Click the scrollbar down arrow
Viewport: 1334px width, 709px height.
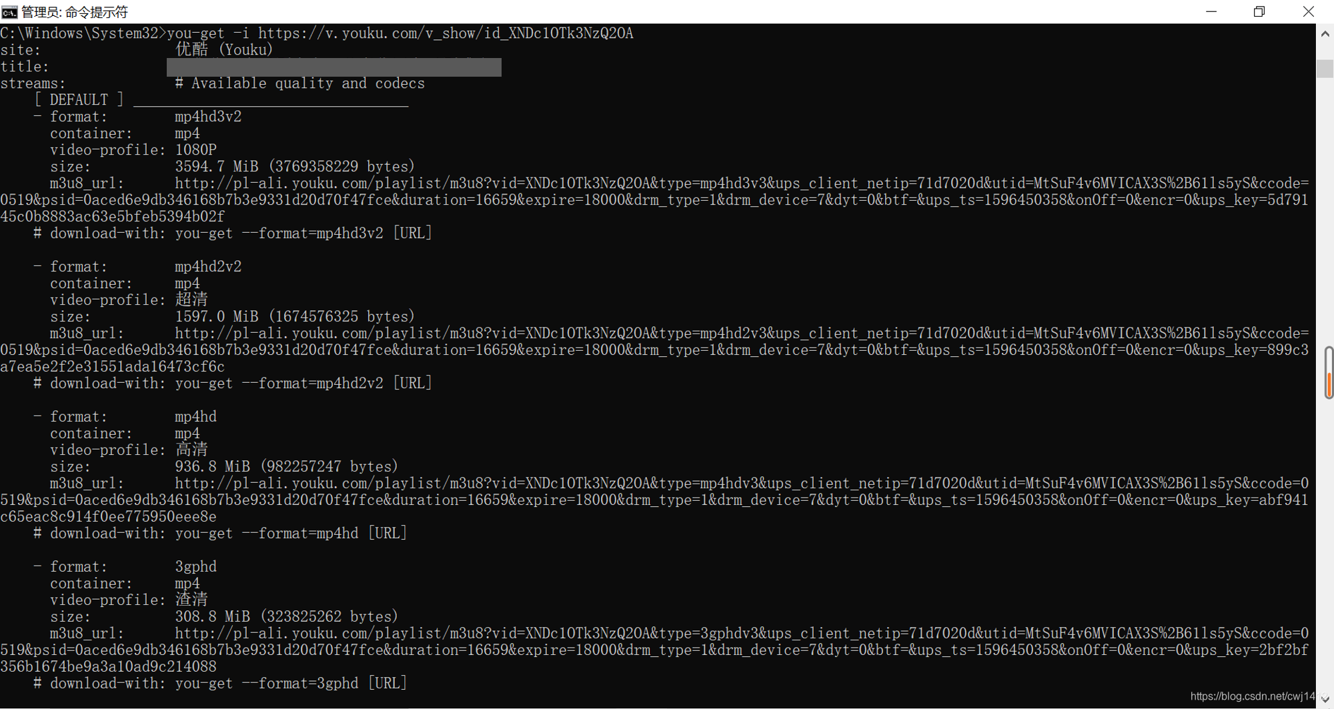click(1325, 700)
